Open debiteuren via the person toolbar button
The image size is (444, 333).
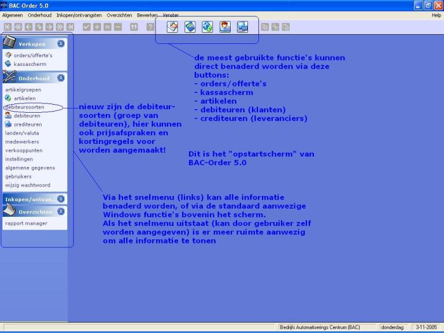coord(225,27)
